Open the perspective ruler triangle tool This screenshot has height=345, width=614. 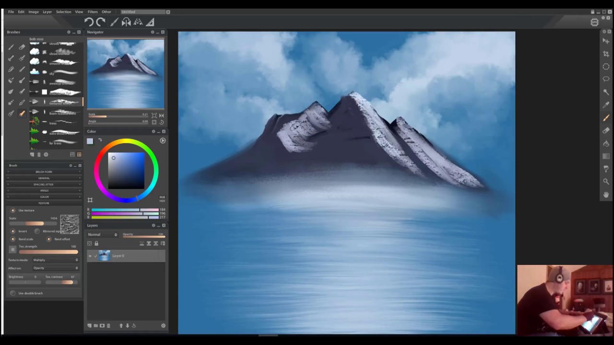150,22
